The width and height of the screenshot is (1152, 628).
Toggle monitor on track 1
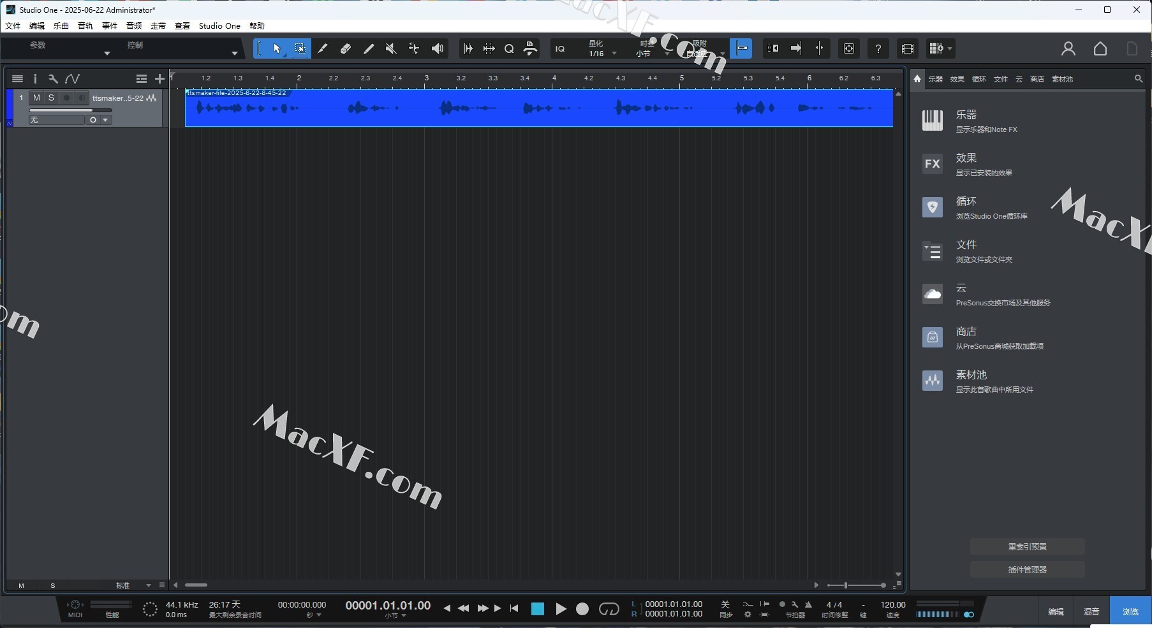click(x=81, y=98)
